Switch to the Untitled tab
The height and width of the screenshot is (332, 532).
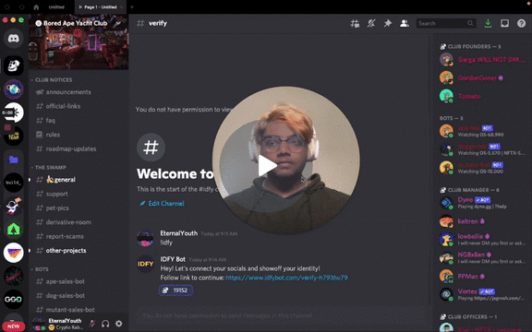pyautogui.click(x=56, y=6)
